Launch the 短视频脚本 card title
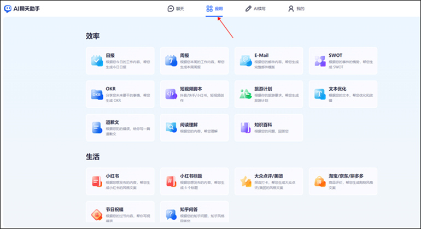 (x=191, y=89)
